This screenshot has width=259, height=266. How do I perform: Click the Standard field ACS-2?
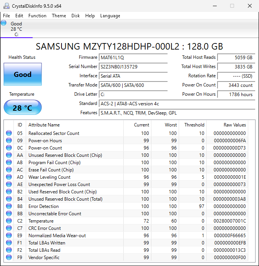coord(177,103)
